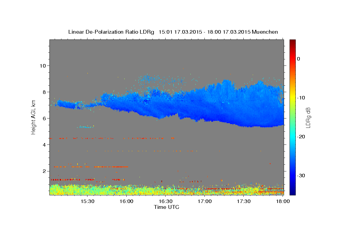Click the 'Height AGL km' axis label

(33, 117)
